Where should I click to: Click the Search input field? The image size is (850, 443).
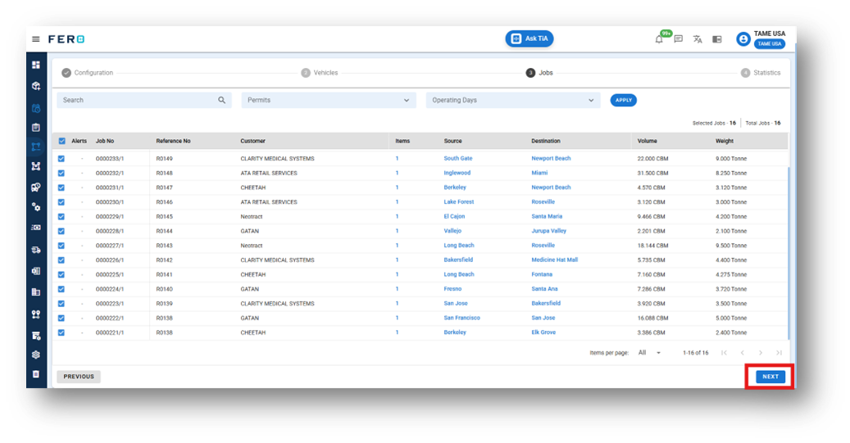(144, 100)
